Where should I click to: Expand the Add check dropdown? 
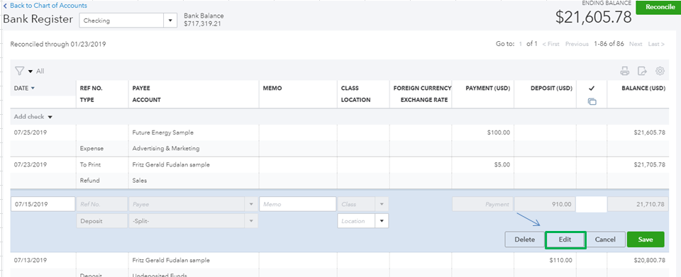point(50,117)
